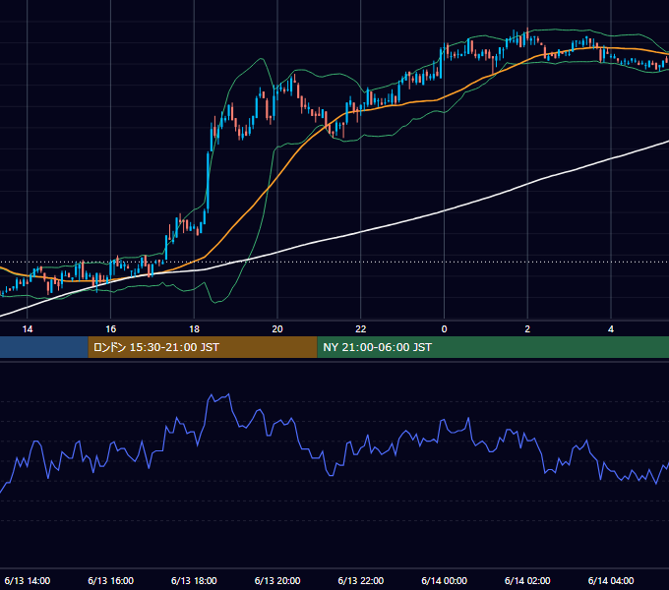Click the 6/14 04:00 date label
The image size is (669, 590).
coord(611,580)
